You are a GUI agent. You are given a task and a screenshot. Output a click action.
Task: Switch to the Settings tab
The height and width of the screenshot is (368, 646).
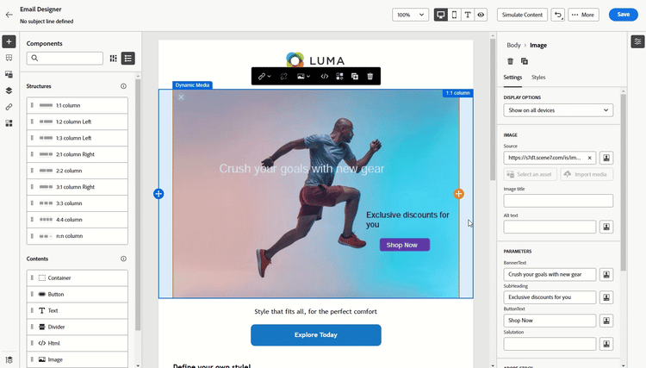(512, 78)
